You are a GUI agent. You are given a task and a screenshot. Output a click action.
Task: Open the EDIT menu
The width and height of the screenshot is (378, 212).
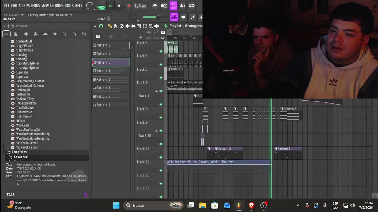coord(14,6)
